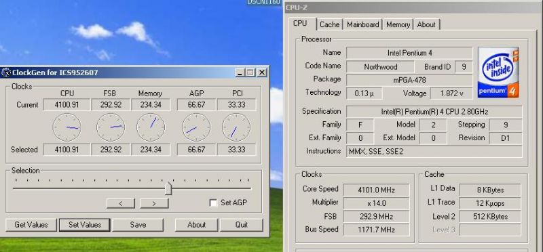Click the Memory clock dial gauge

(151, 127)
